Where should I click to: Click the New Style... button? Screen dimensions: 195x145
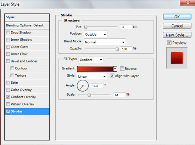[177, 35]
